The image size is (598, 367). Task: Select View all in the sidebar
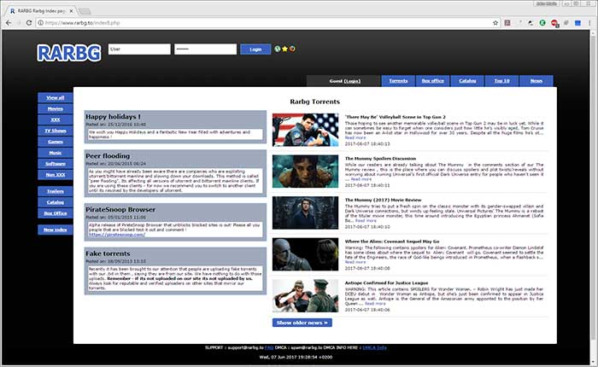coord(56,97)
